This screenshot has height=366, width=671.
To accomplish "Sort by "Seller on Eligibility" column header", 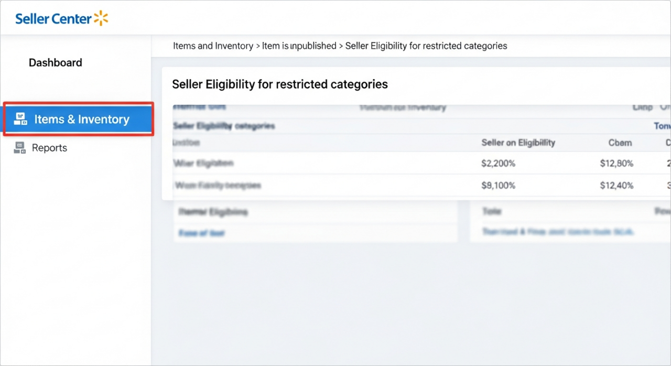I will click(518, 143).
